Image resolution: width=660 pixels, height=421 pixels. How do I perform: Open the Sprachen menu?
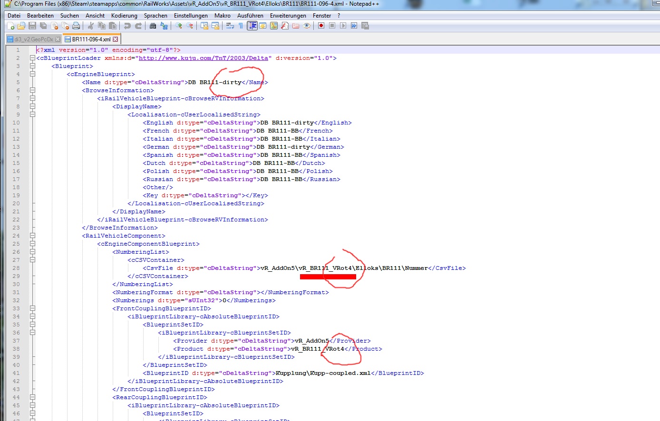[155, 16]
